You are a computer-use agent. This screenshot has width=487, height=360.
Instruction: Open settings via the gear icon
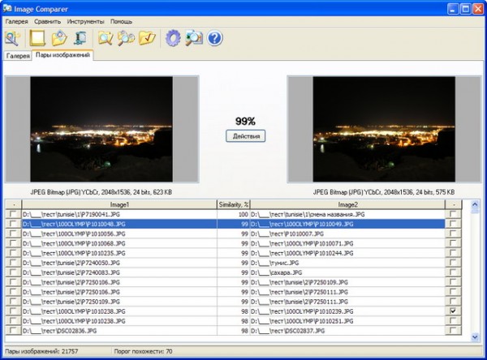(x=172, y=37)
